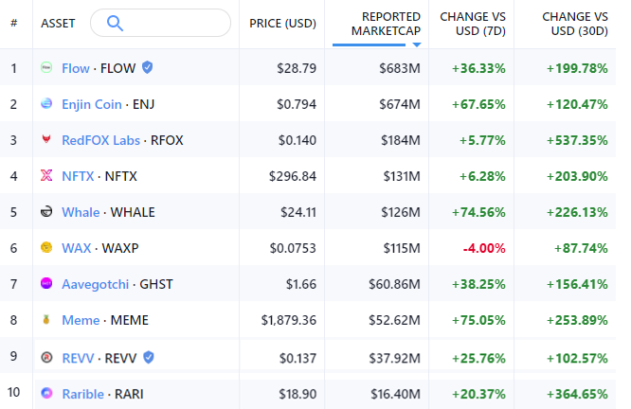Sort by Price (USD) column header
Image resolution: width=631 pixels, height=409 pixels.
(282, 24)
